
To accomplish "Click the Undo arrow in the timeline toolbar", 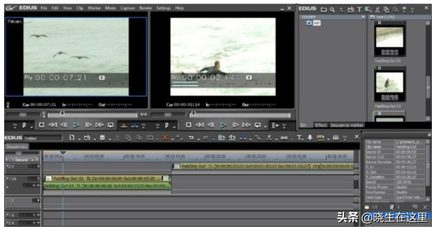I will click(191, 137).
